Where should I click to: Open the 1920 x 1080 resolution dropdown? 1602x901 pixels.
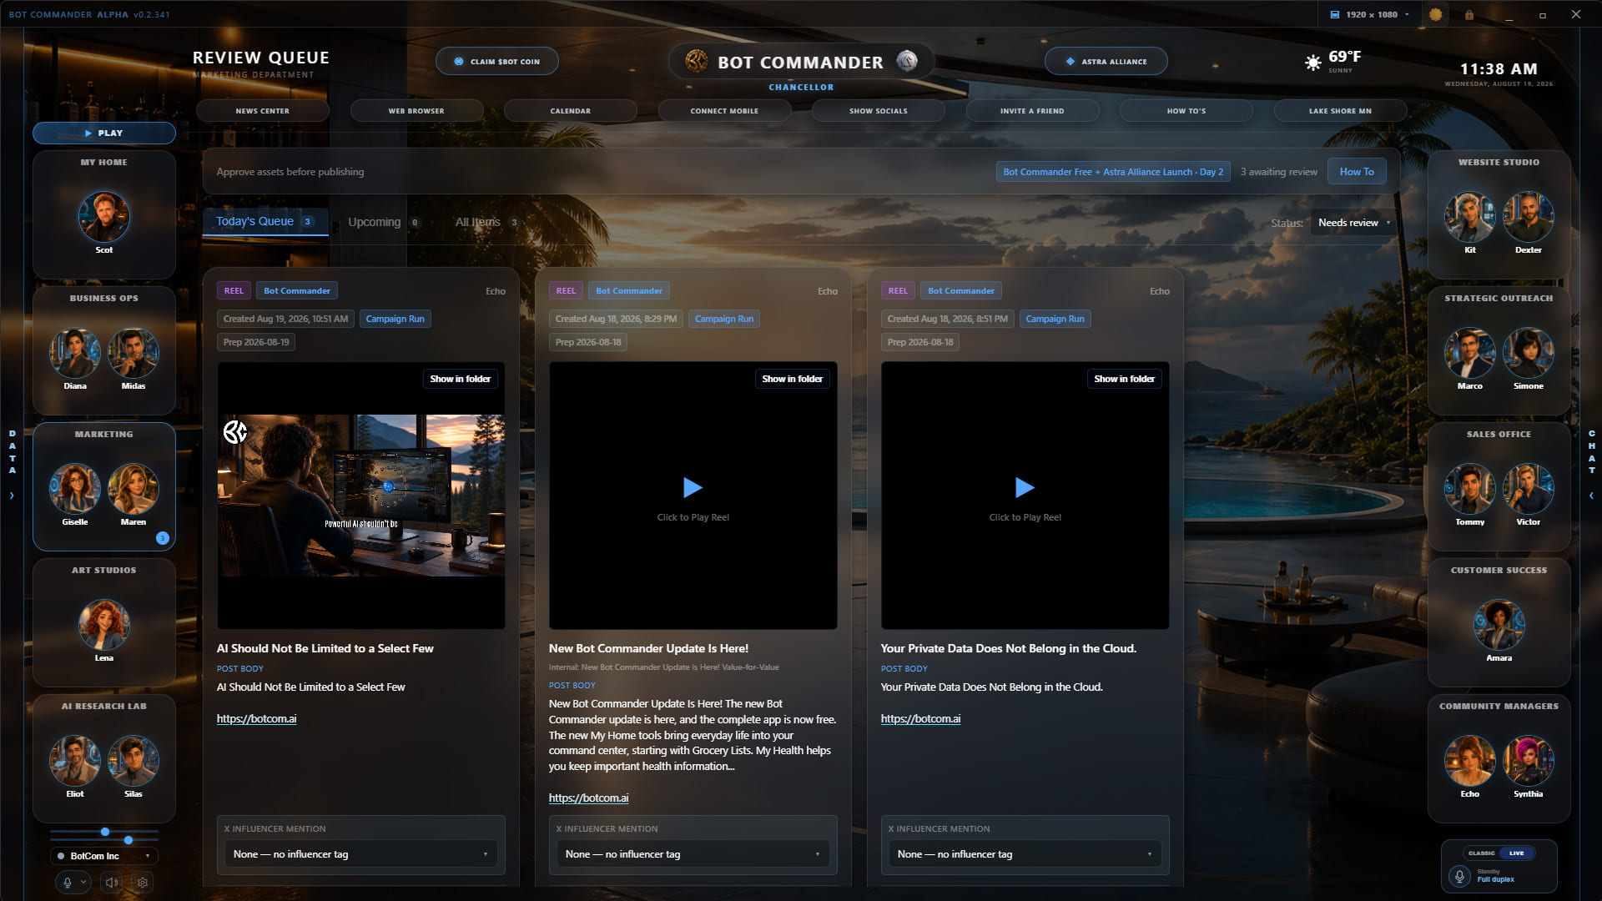pyautogui.click(x=1369, y=14)
